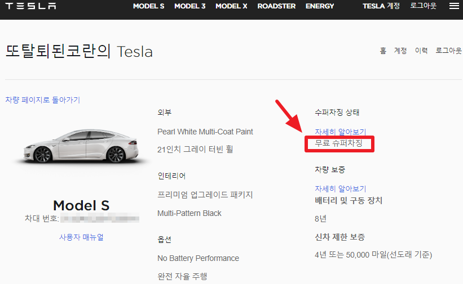This screenshot has height=284, width=463.
Task: Open the hamburger menu icon
Action: 454,6
